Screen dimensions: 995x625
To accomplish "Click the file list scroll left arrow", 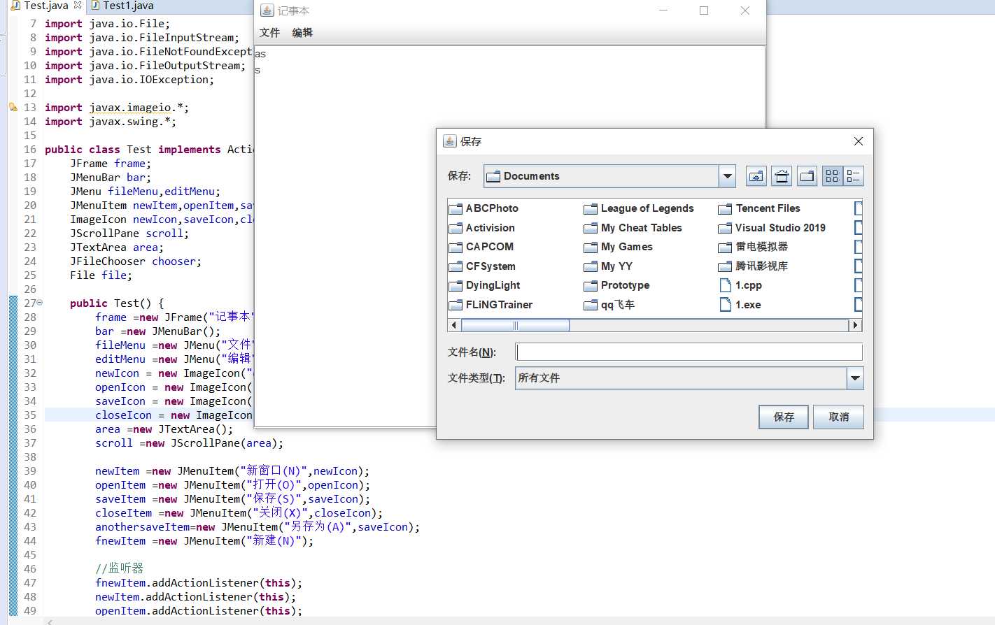I will [454, 325].
